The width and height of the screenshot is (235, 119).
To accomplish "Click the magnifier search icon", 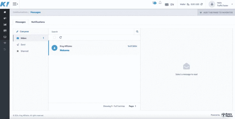I will (137, 32).
